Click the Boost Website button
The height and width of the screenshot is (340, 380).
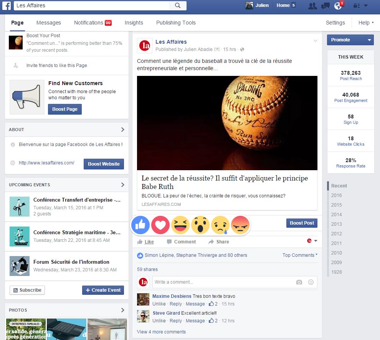[x=104, y=164]
